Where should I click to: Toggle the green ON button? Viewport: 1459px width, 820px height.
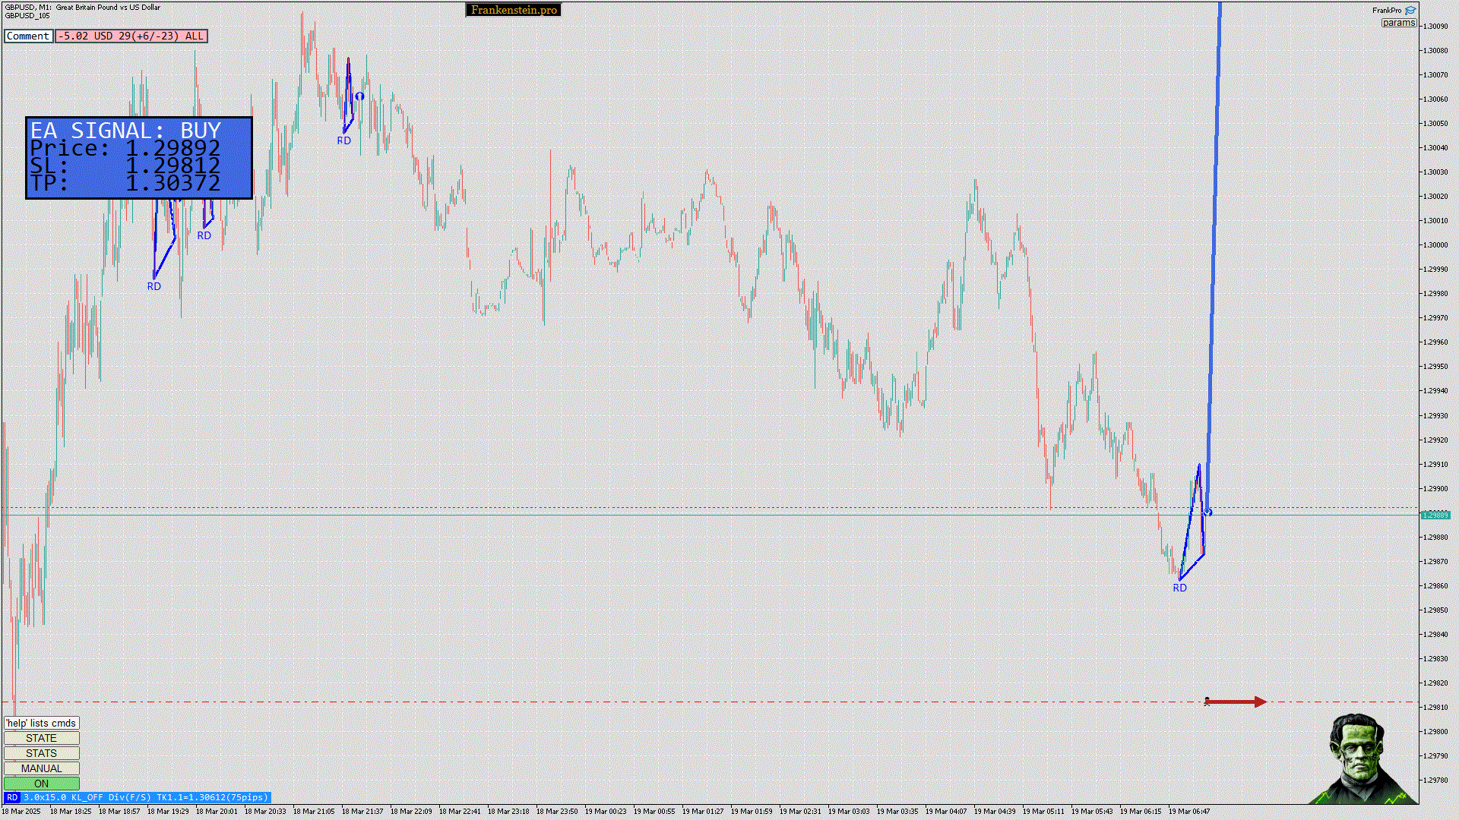click(x=41, y=784)
